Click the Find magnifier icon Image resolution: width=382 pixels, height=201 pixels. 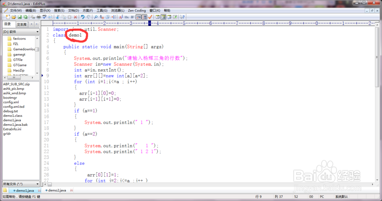(96, 17)
